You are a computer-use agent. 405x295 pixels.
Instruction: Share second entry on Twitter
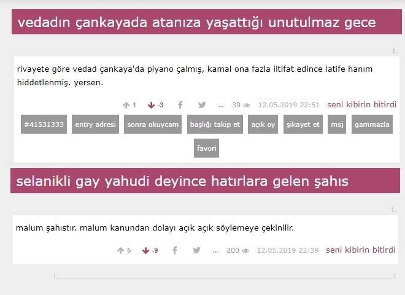click(196, 250)
